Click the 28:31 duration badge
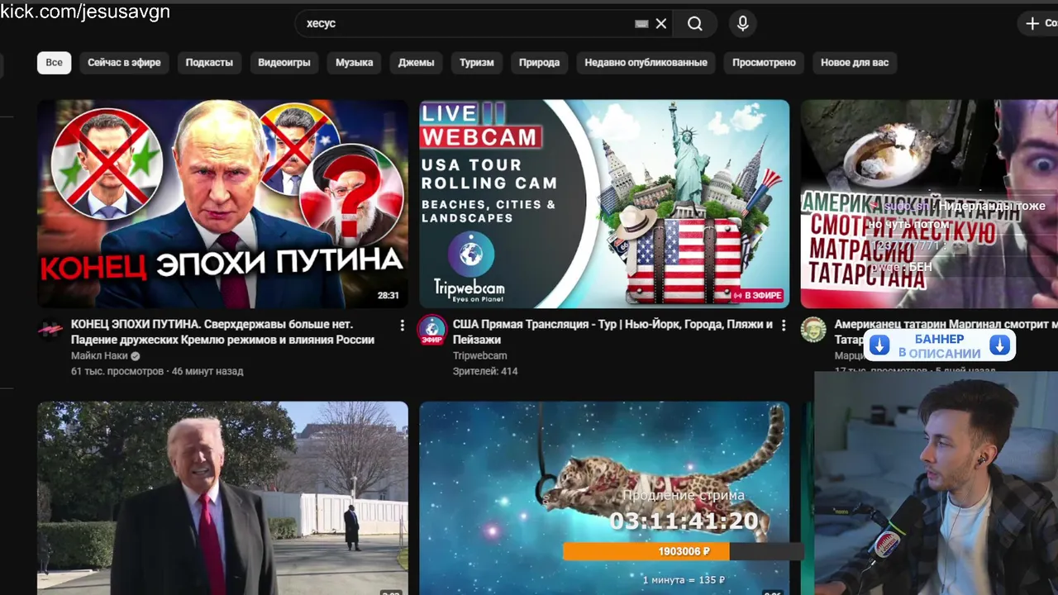 pos(388,295)
